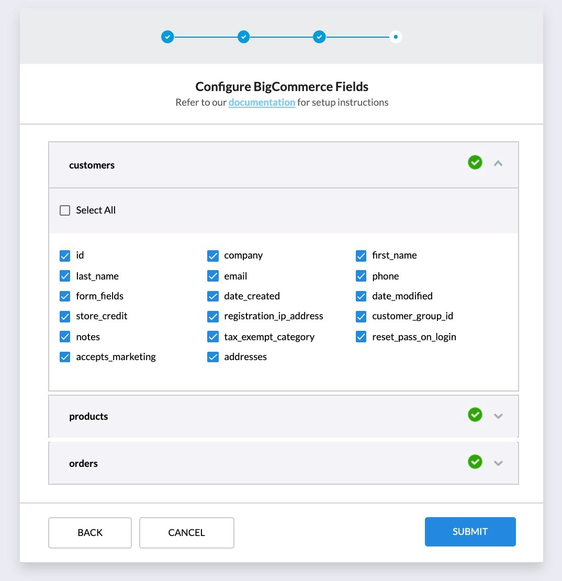
Task: Collapse the customers section chevron
Action: tap(498, 163)
